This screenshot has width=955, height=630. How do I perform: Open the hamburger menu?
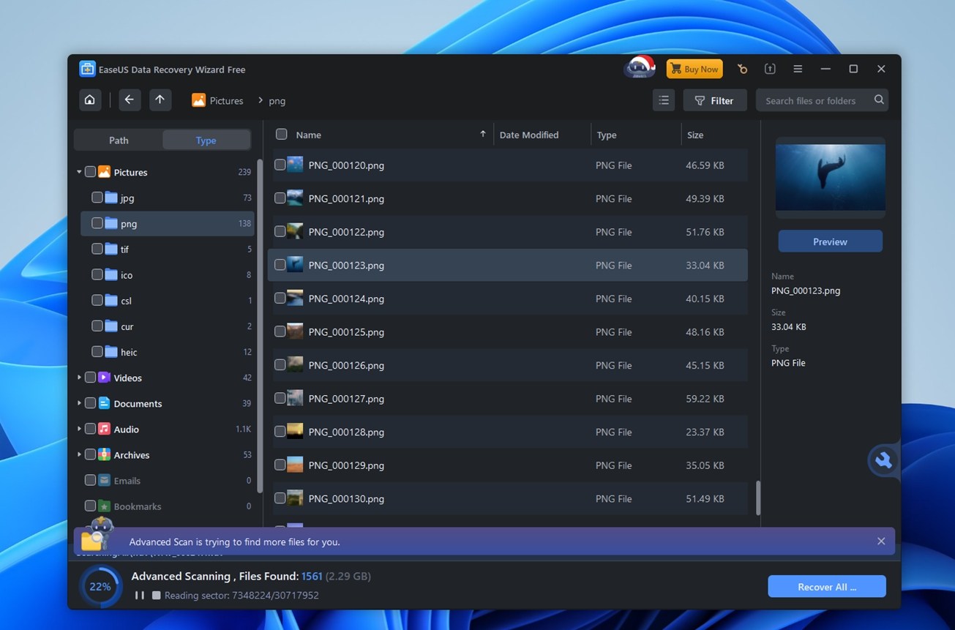click(x=797, y=68)
